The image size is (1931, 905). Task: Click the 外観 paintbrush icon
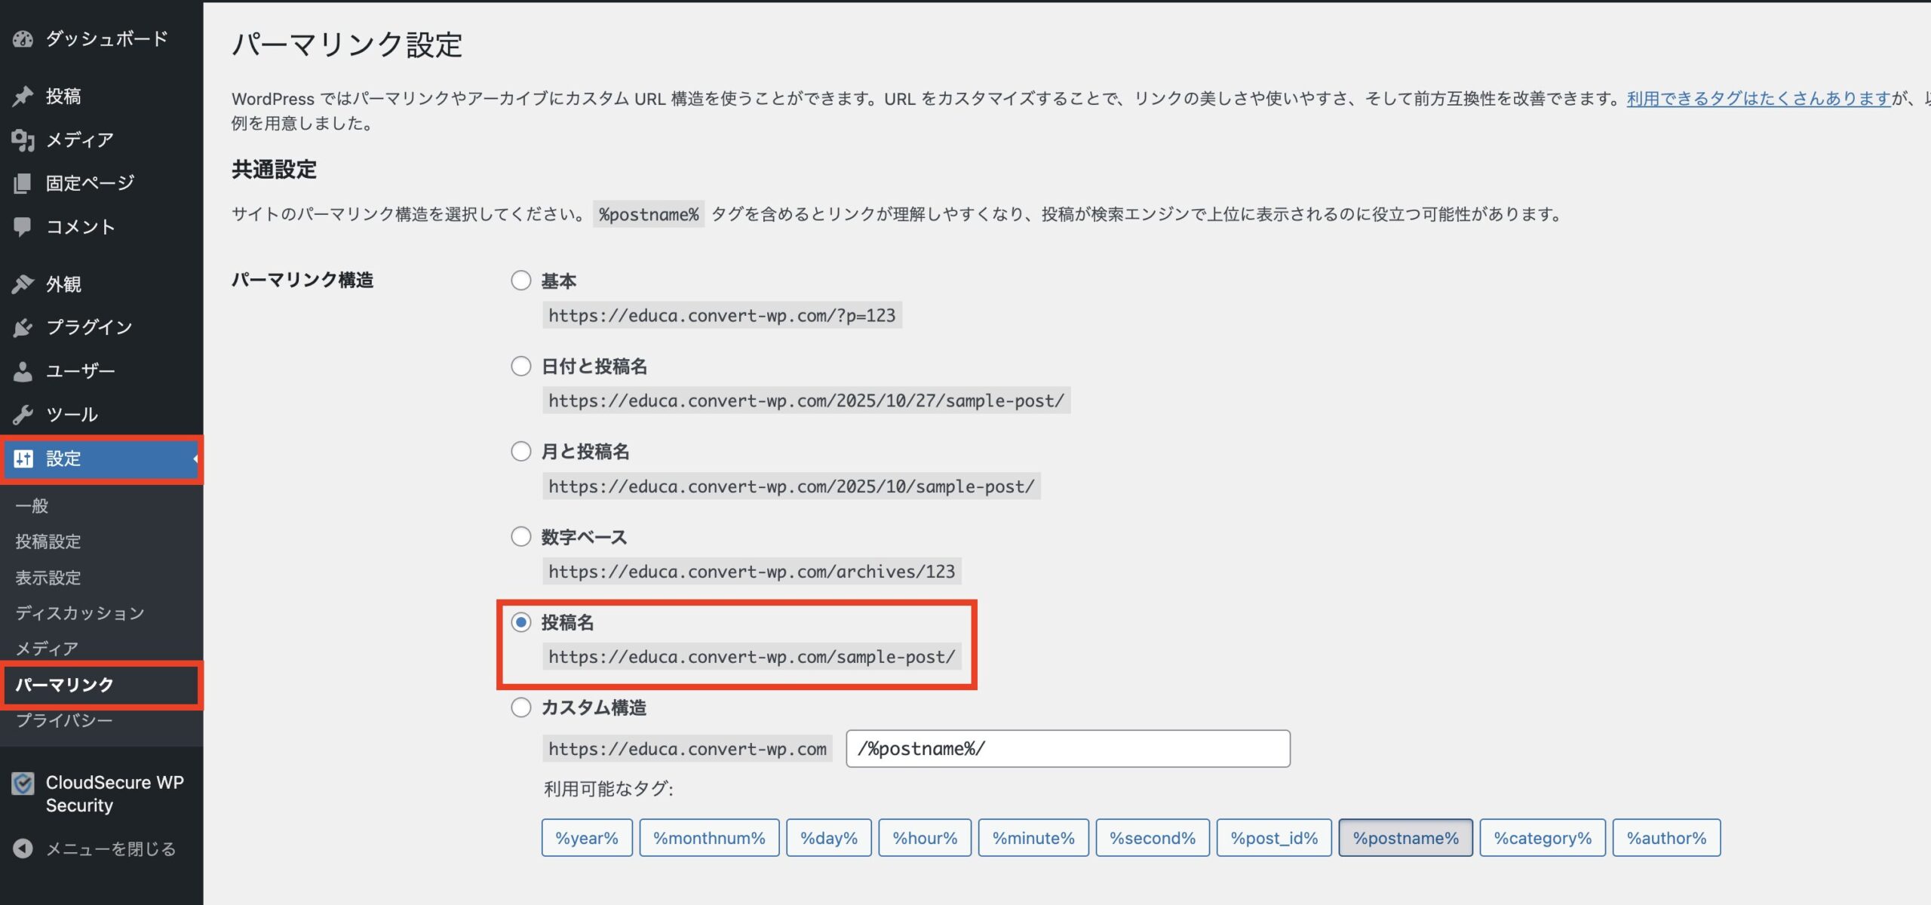click(23, 284)
